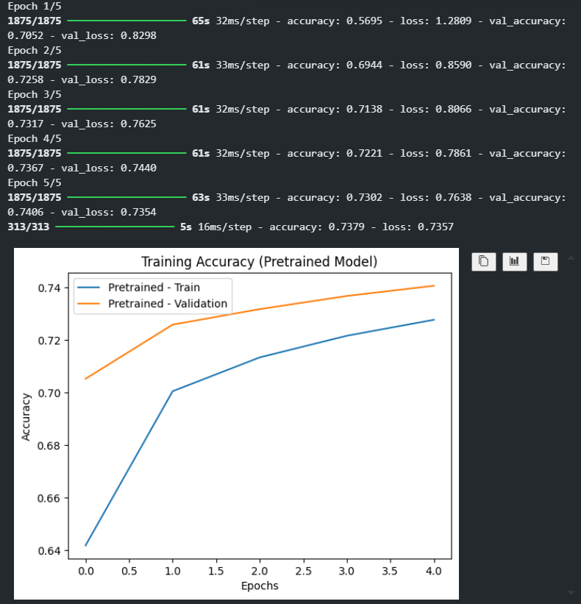
Task: Click the val_accuracy value '0.7258'
Action: 26,79
